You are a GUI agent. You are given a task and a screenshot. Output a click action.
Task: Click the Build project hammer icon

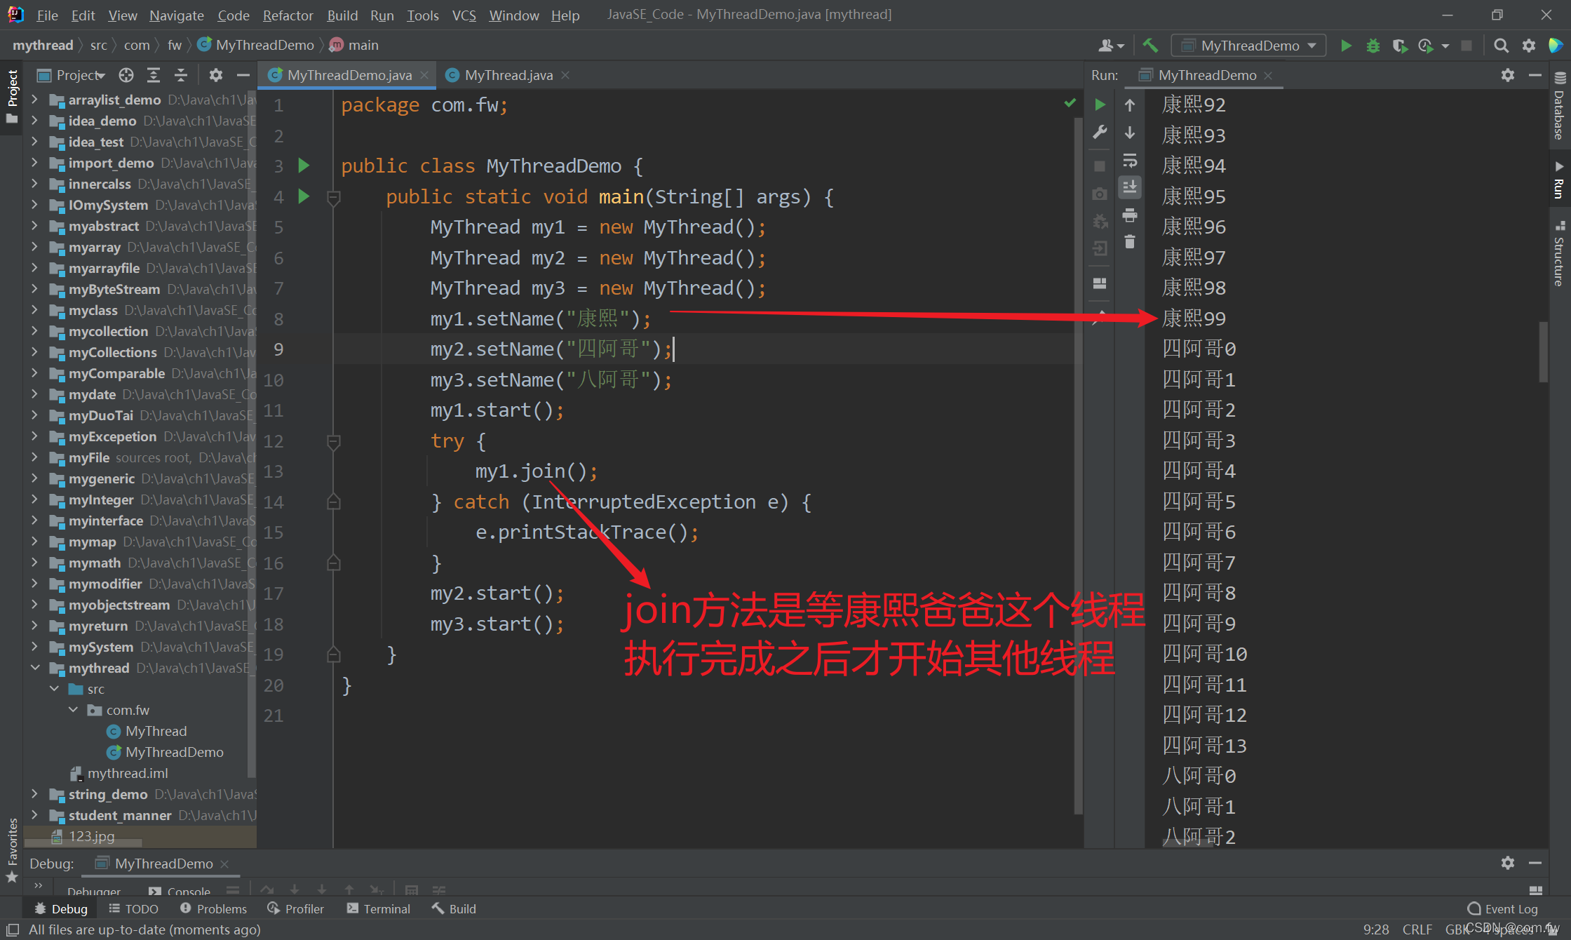(x=1150, y=46)
